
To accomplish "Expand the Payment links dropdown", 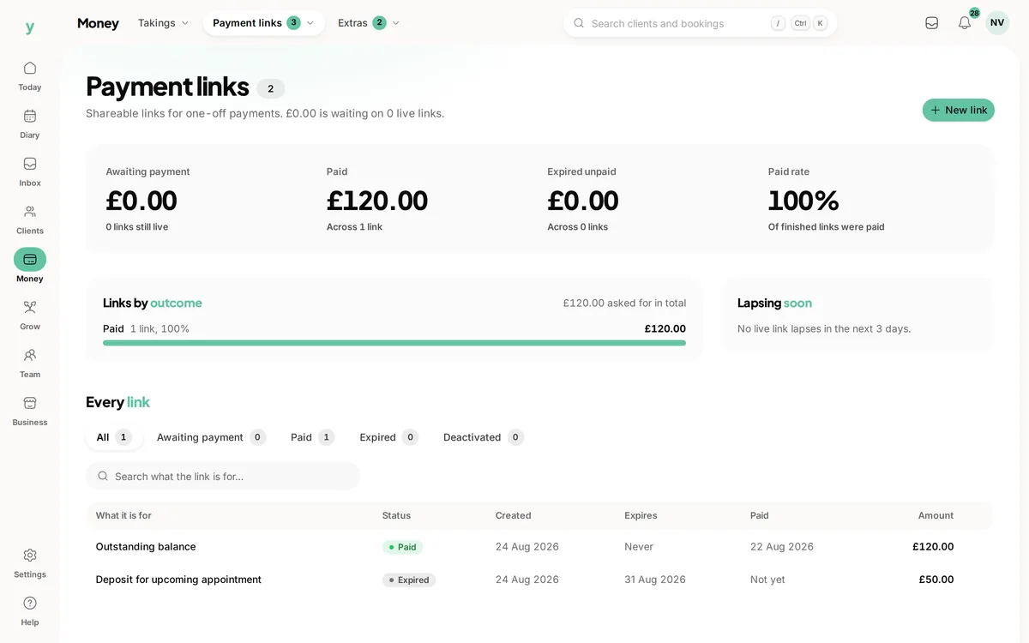I will pos(263,23).
